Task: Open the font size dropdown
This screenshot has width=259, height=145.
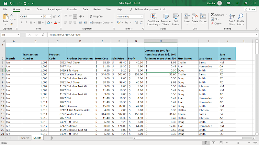Action: click(50, 16)
